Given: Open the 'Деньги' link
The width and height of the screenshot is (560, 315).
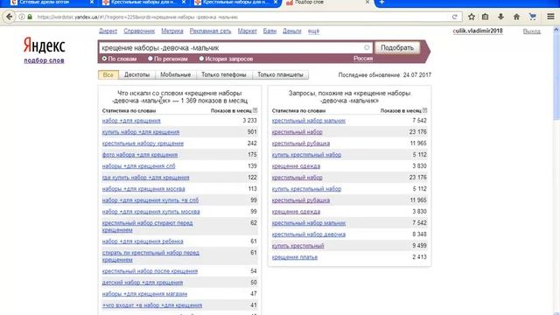Looking at the screenshot, I should tap(291, 31).
